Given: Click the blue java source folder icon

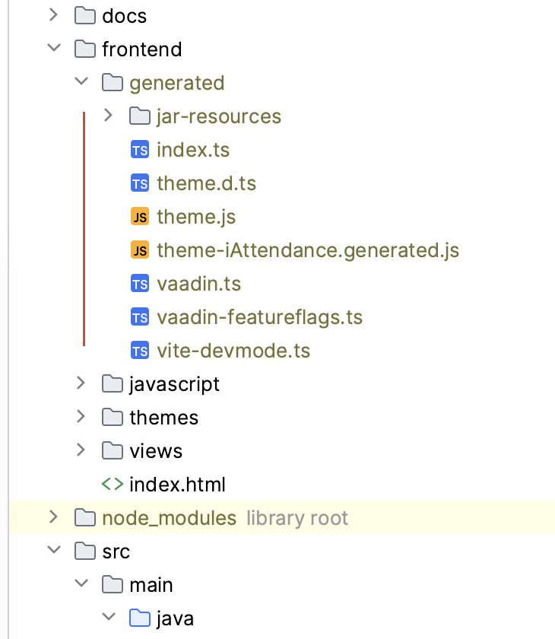Looking at the screenshot, I should pyautogui.click(x=140, y=618).
